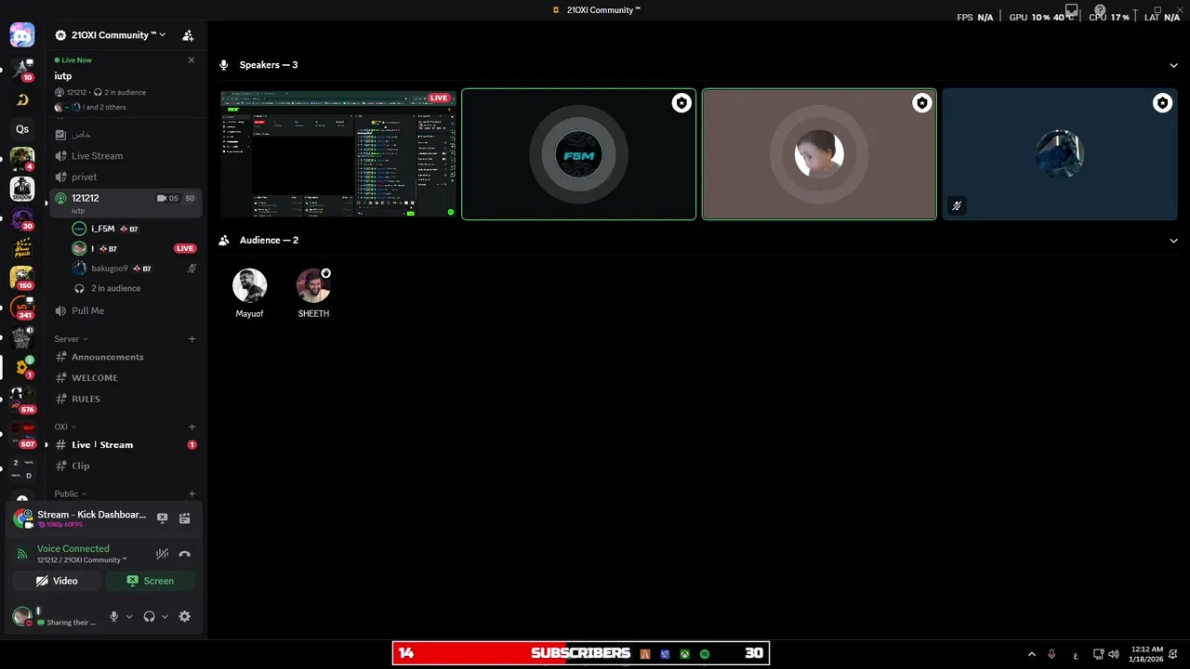Collapse the Server category
Viewport: 1190px width, 669px height.
pyautogui.click(x=71, y=339)
